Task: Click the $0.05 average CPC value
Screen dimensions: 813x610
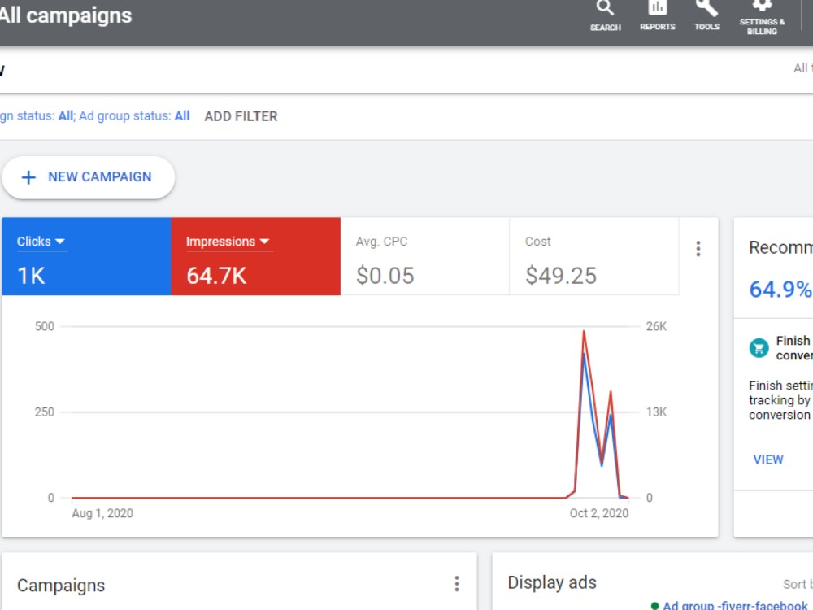Action: pos(385,276)
